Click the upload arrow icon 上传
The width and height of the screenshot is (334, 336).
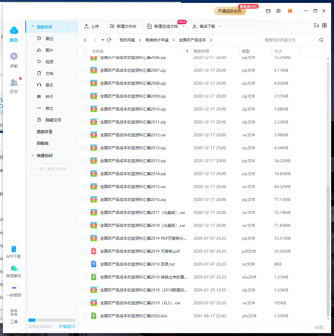(86, 26)
